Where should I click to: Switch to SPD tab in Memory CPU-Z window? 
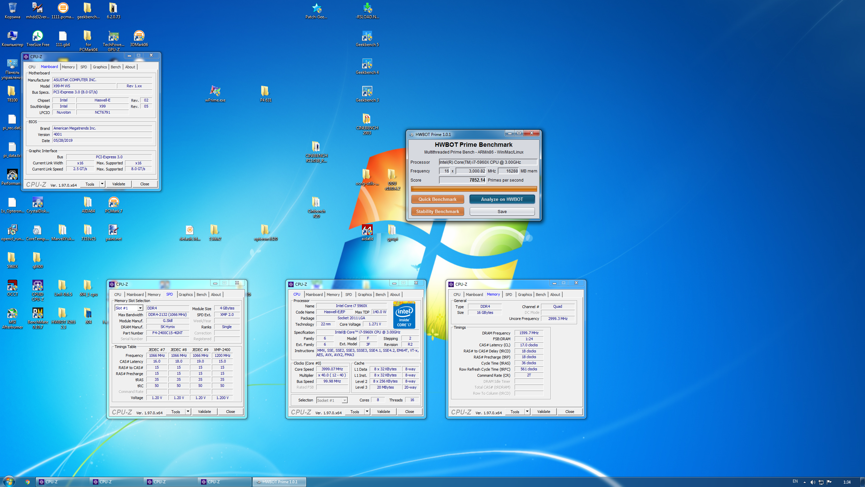[x=509, y=295]
